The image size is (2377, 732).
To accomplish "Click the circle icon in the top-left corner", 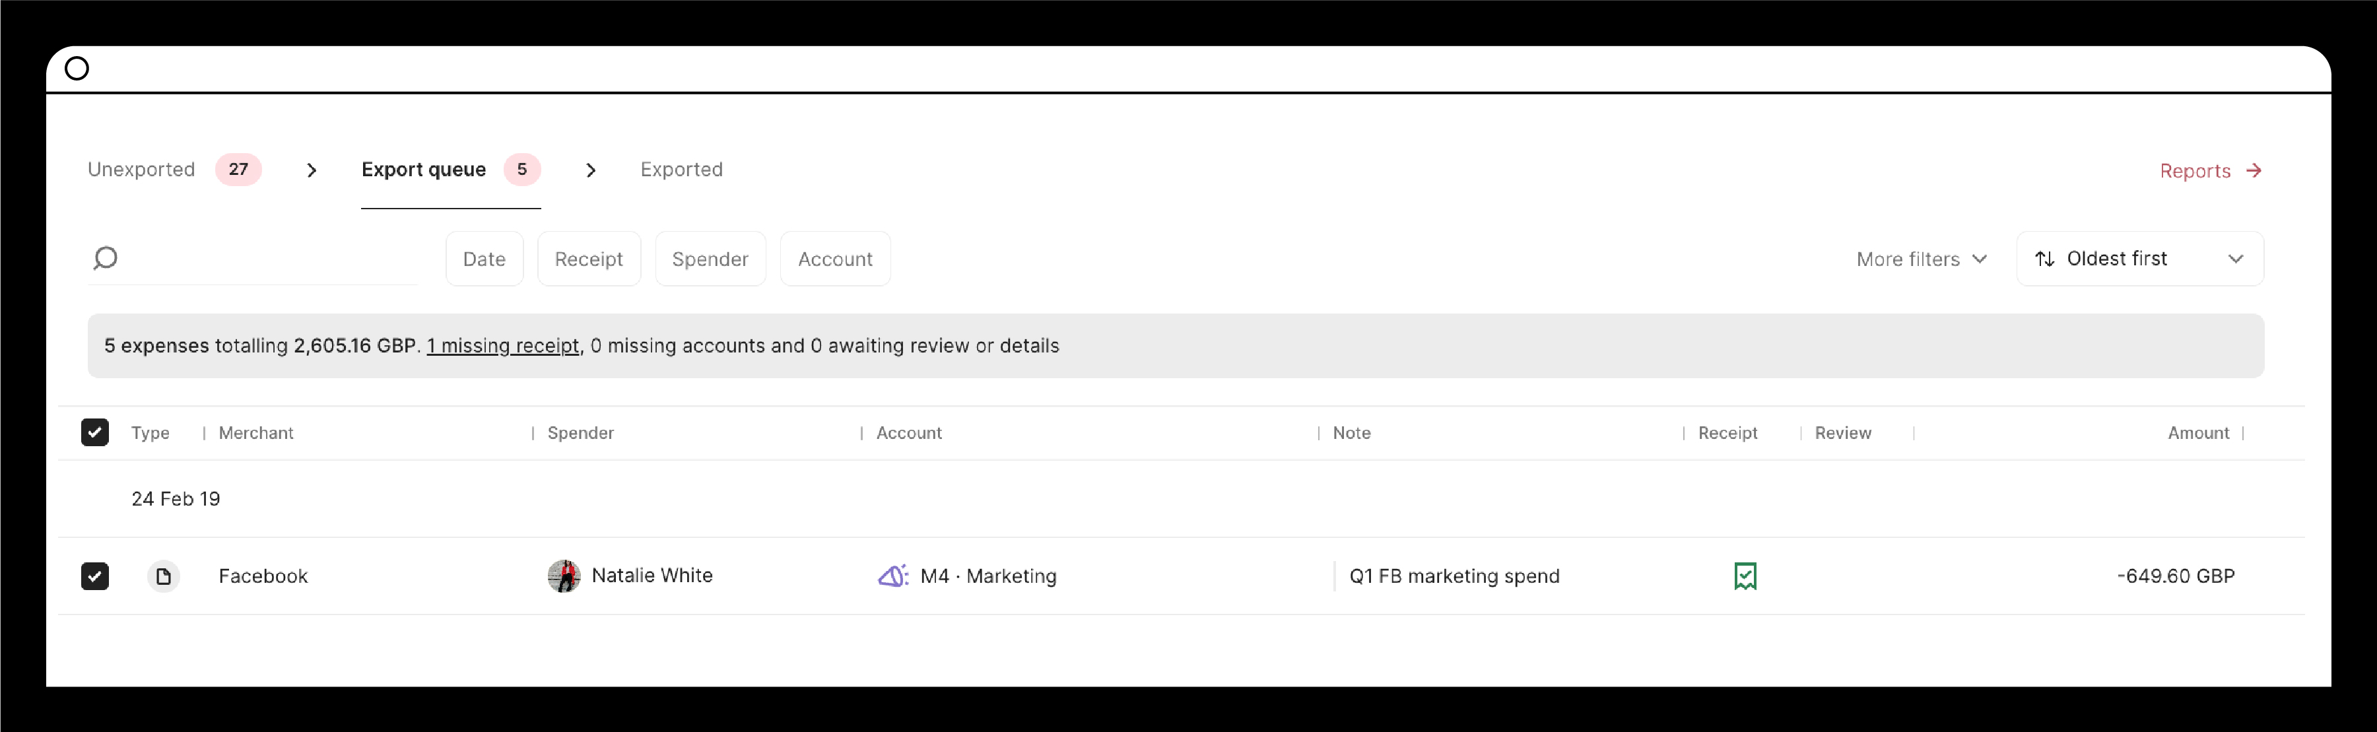I will click(x=77, y=67).
